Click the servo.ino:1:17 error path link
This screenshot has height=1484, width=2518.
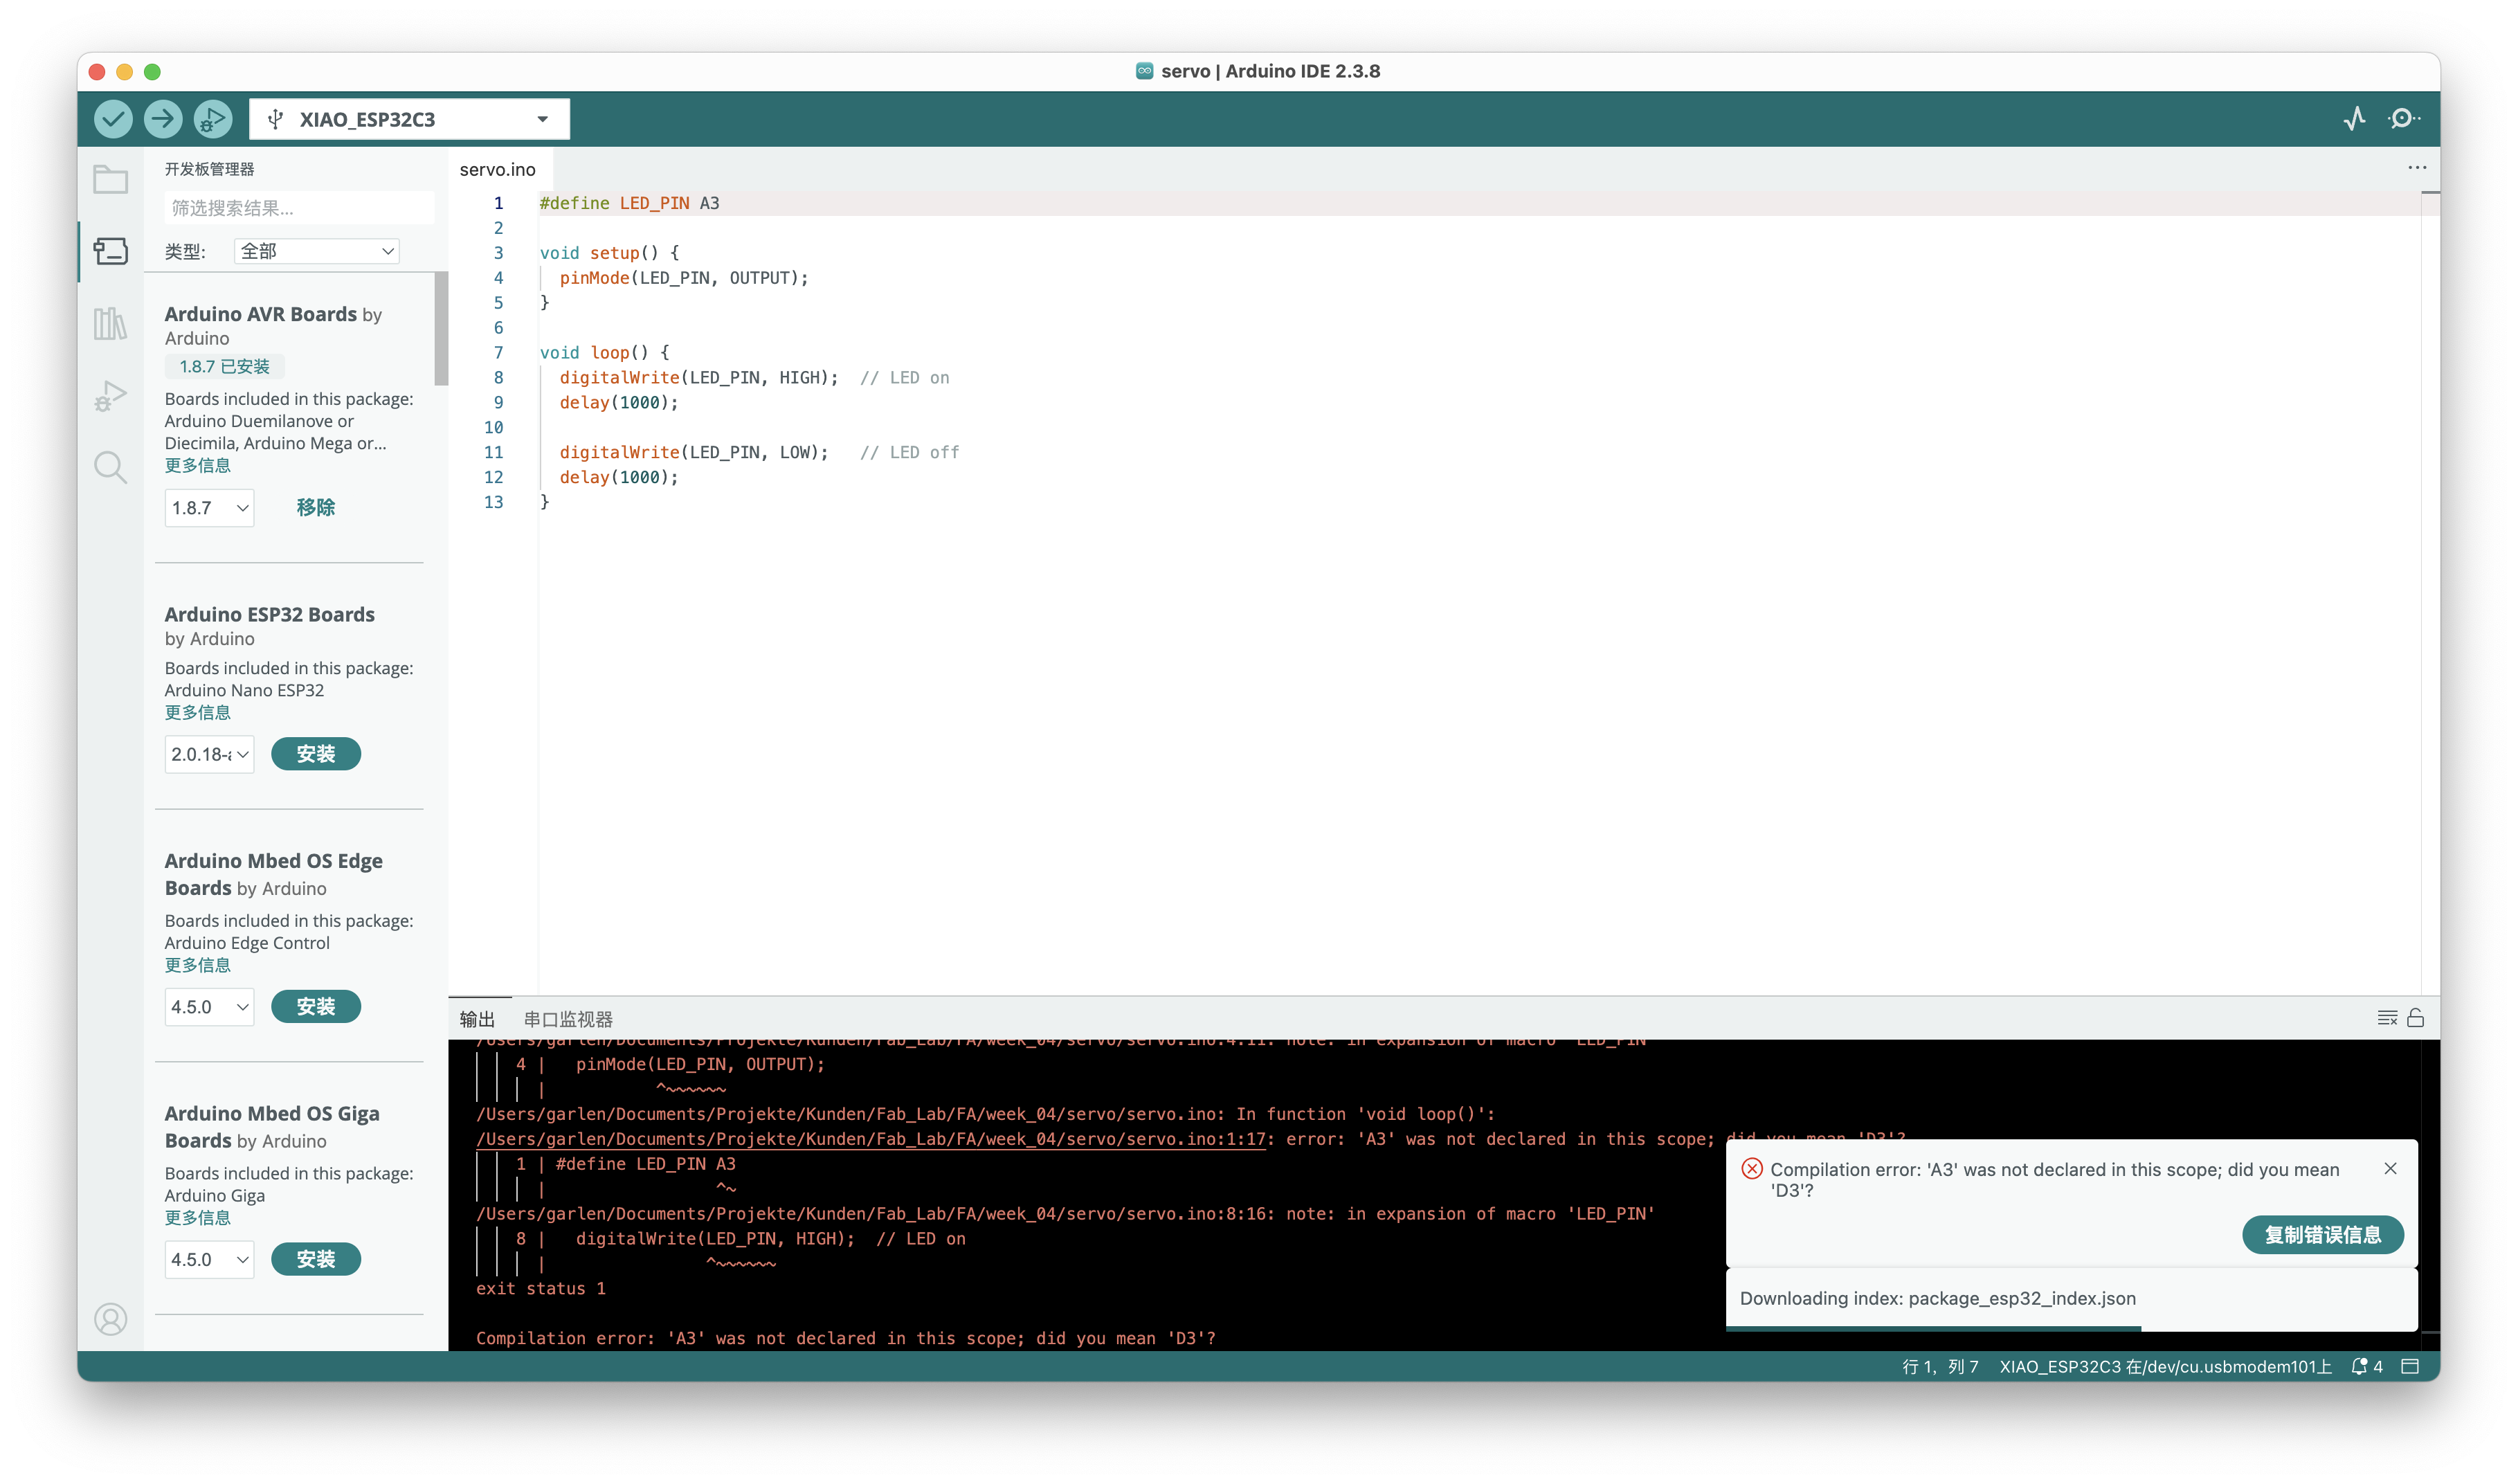pyautogui.click(x=871, y=1139)
